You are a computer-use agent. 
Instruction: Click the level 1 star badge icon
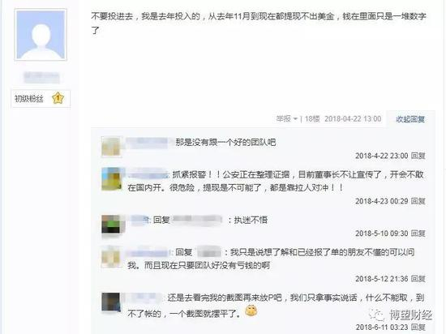tap(58, 98)
